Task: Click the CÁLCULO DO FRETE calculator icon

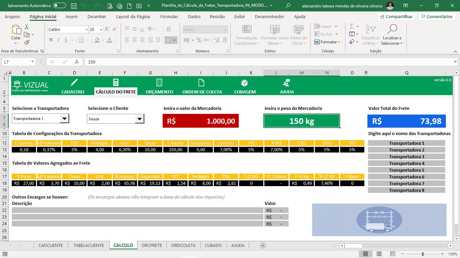Action: 116,82
